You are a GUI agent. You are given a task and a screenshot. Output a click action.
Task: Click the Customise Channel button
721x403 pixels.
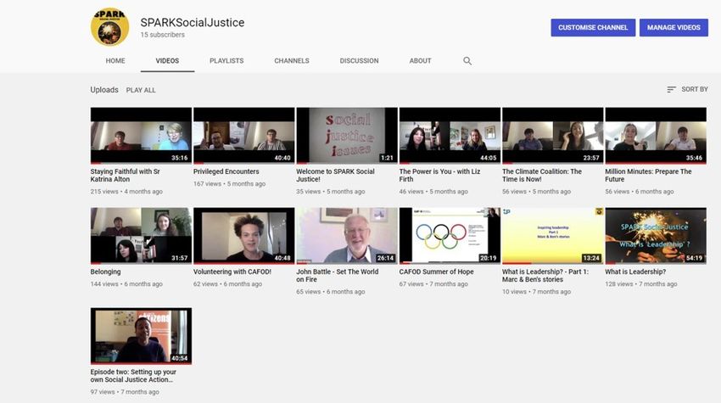593,28
